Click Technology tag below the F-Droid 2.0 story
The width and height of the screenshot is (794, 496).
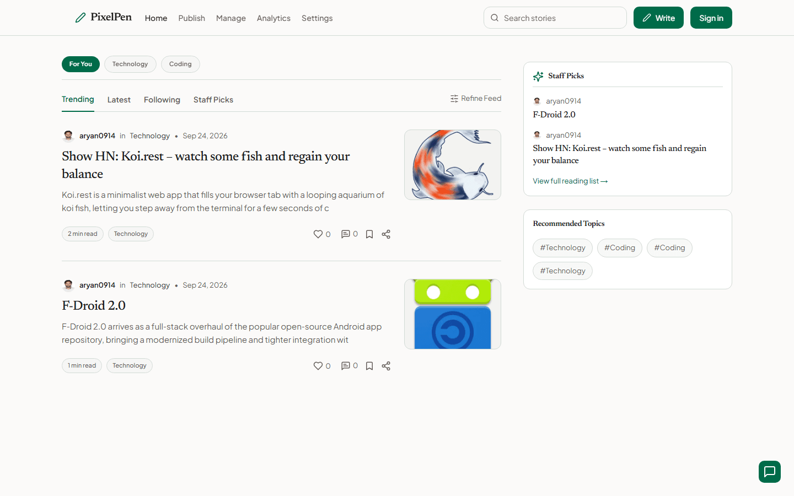[130, 366]
